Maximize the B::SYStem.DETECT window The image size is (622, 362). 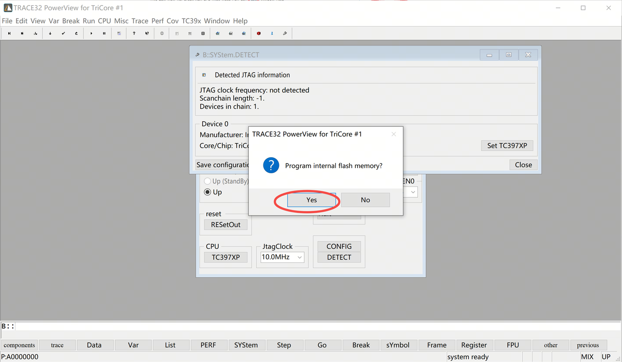(509, 55)
